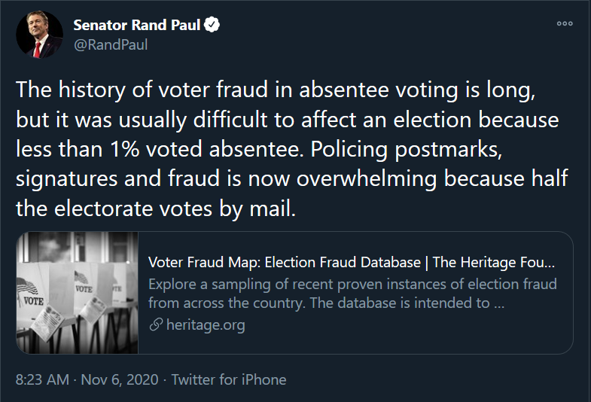Click the phrase 'less than 1% voted absentee'
The image size is (591, 402).
(160, 149)
